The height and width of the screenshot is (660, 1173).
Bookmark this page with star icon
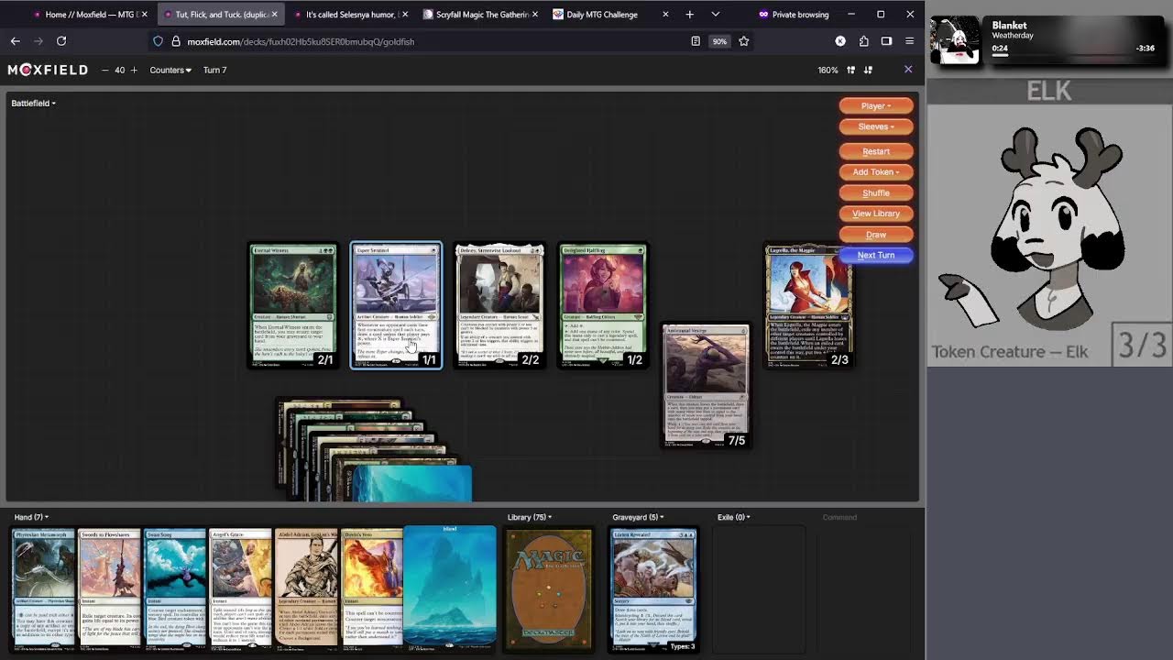coord(744,41)
